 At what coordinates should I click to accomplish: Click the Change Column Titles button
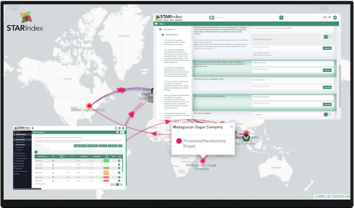coord(80,146)
